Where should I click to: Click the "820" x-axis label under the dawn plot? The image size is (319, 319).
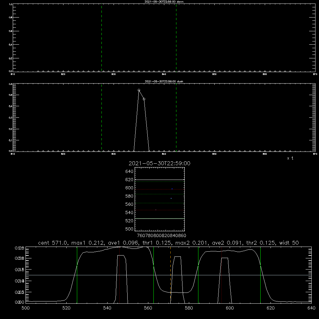(x=63, y=74)
